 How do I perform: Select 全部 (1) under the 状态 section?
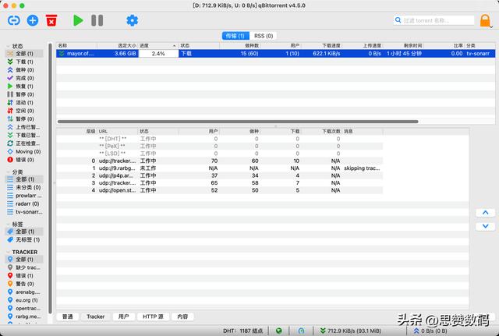(24, 54)
